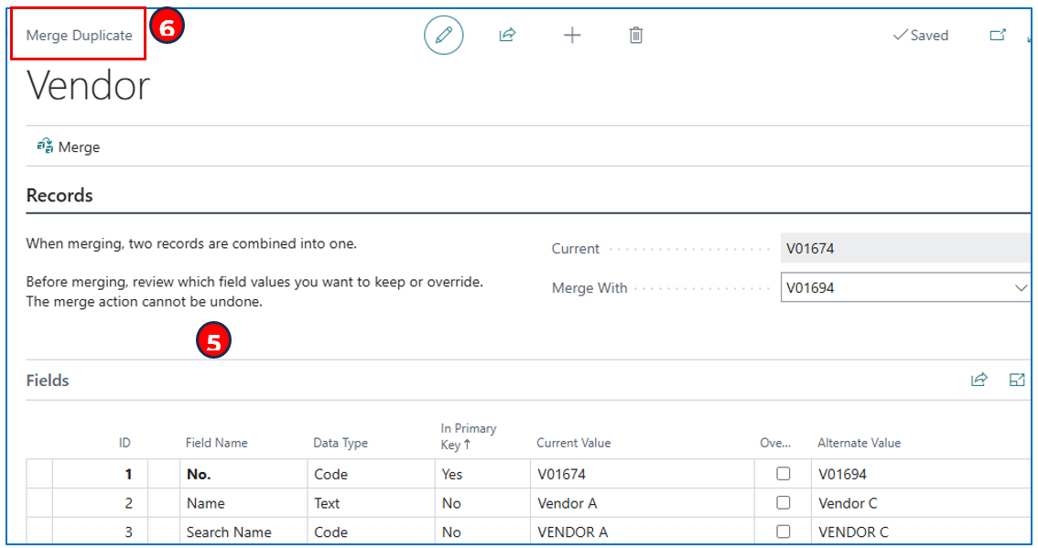Click the Fields section heading
The width and height of the screenshot is (1038, 548).
(48, 381)
